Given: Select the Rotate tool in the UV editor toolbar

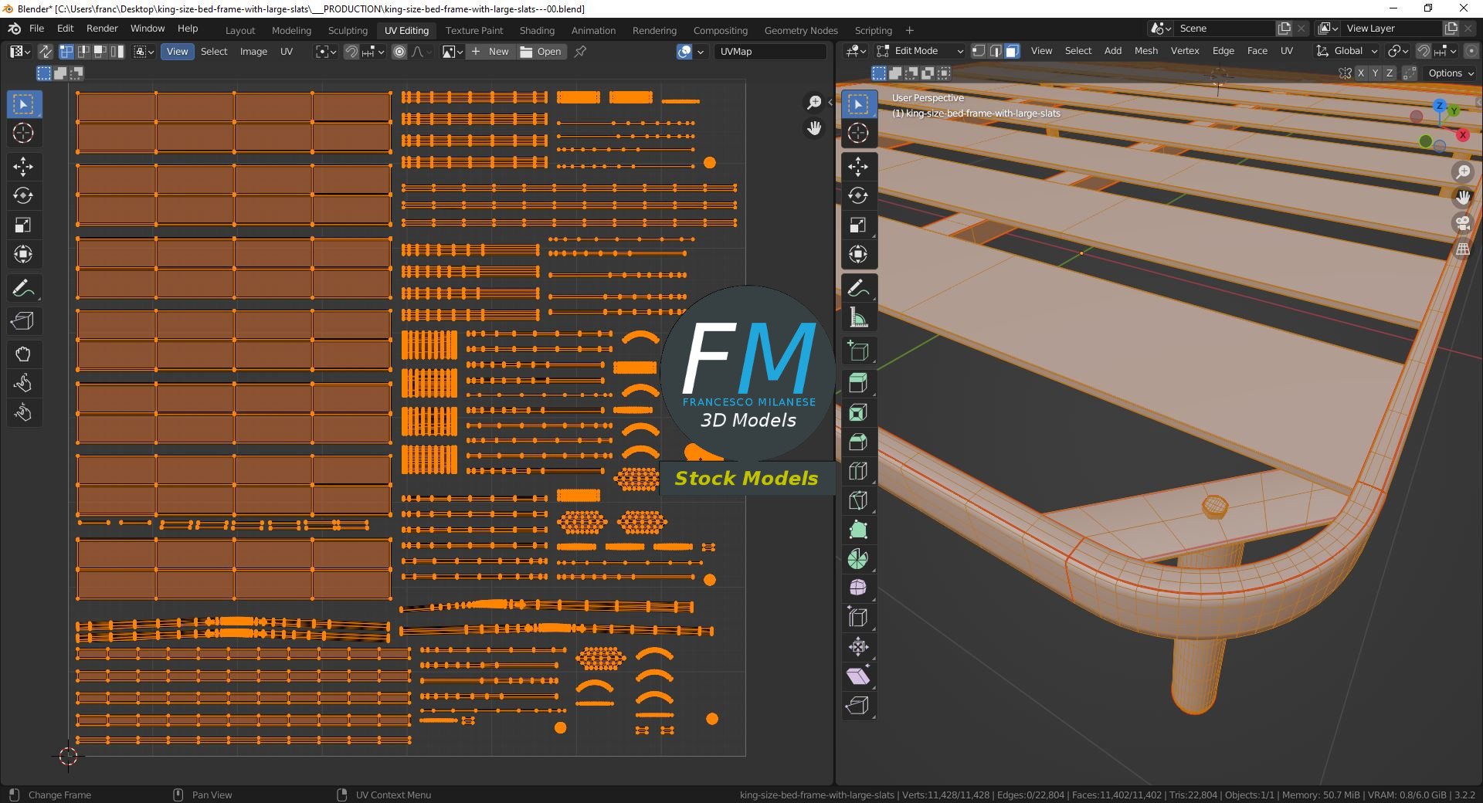Looking at the screenshot, I should coord(23,196).
